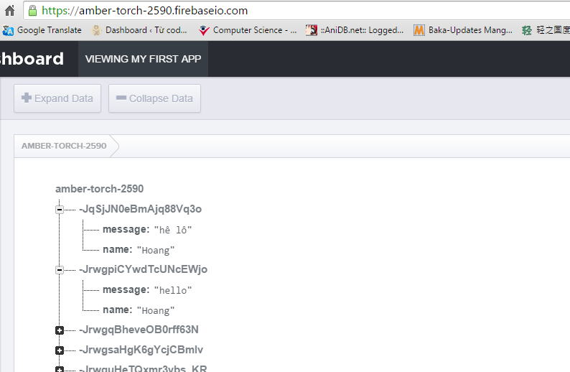This screenshot has width=570, height=372.
Task: Click the message value "hê lô"
Action: click(173, 230)
